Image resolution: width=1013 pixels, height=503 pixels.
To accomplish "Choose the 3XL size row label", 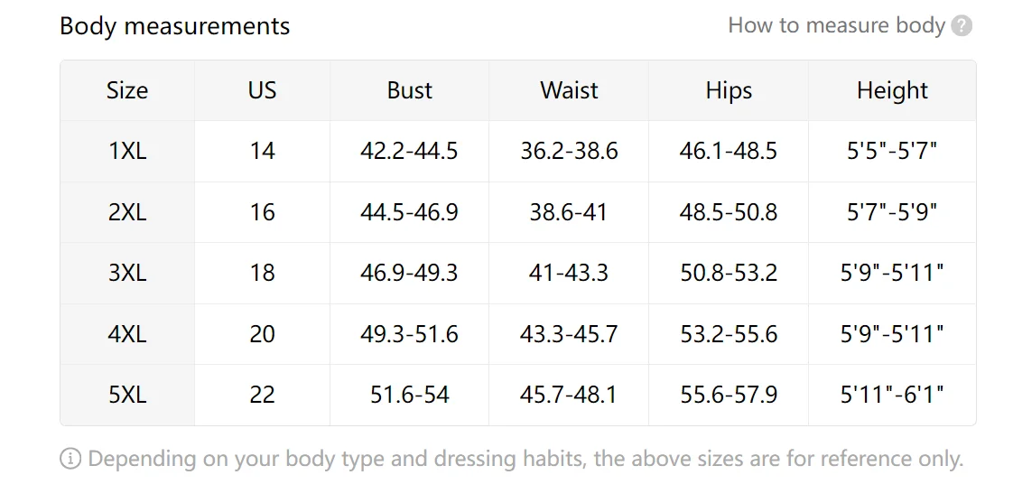I will [127, 273].
